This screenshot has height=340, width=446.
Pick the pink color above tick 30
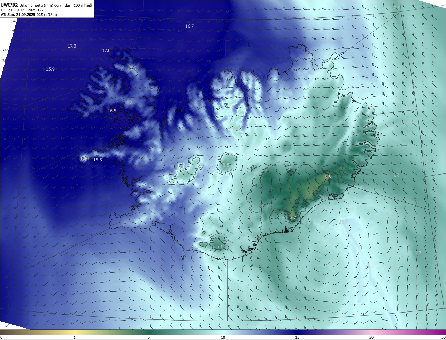371,332
